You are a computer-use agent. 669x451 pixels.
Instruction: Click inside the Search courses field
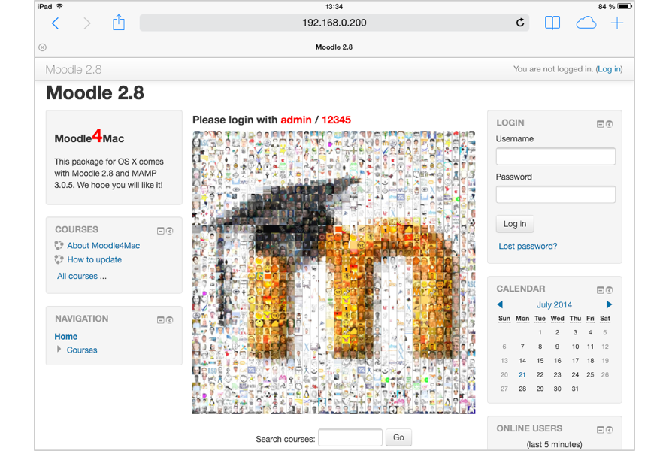point(350,437)
